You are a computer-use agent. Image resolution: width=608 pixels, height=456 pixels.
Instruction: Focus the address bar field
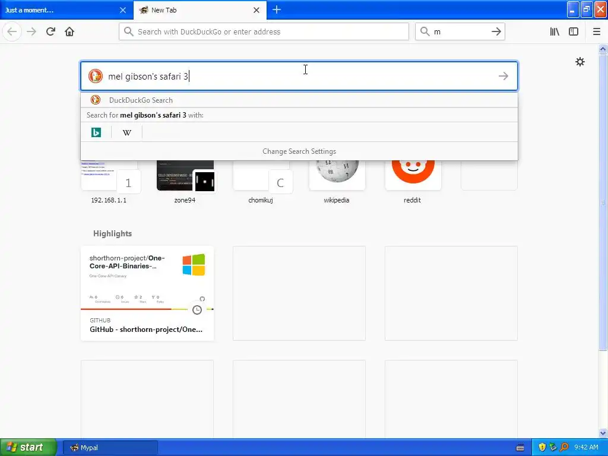[x=264, y=31]
